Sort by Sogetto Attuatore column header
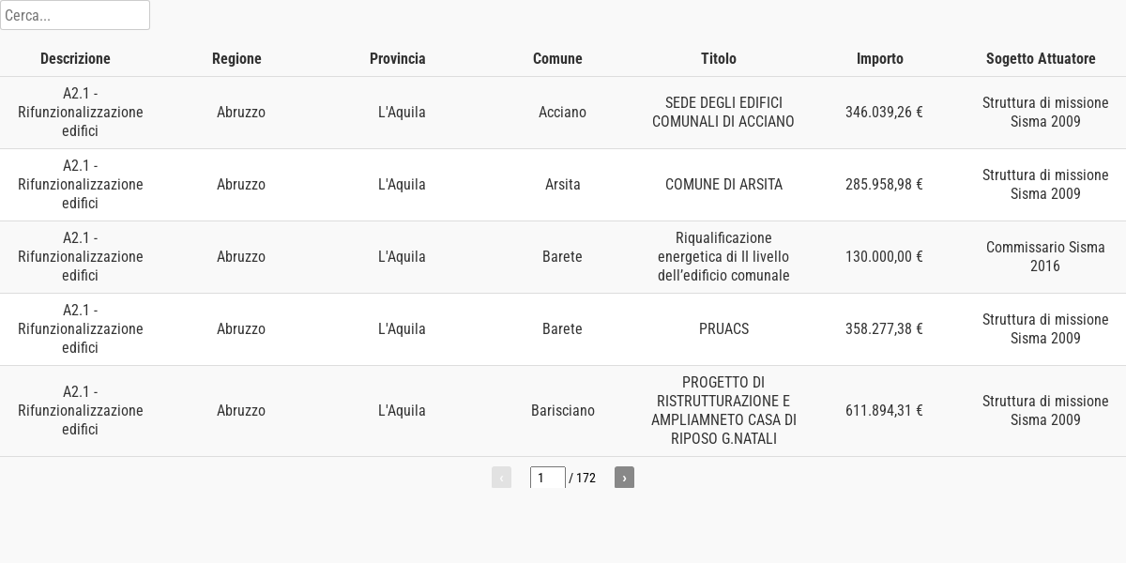The width and height of the screenshot is (1126, 563). [1041, 58]
